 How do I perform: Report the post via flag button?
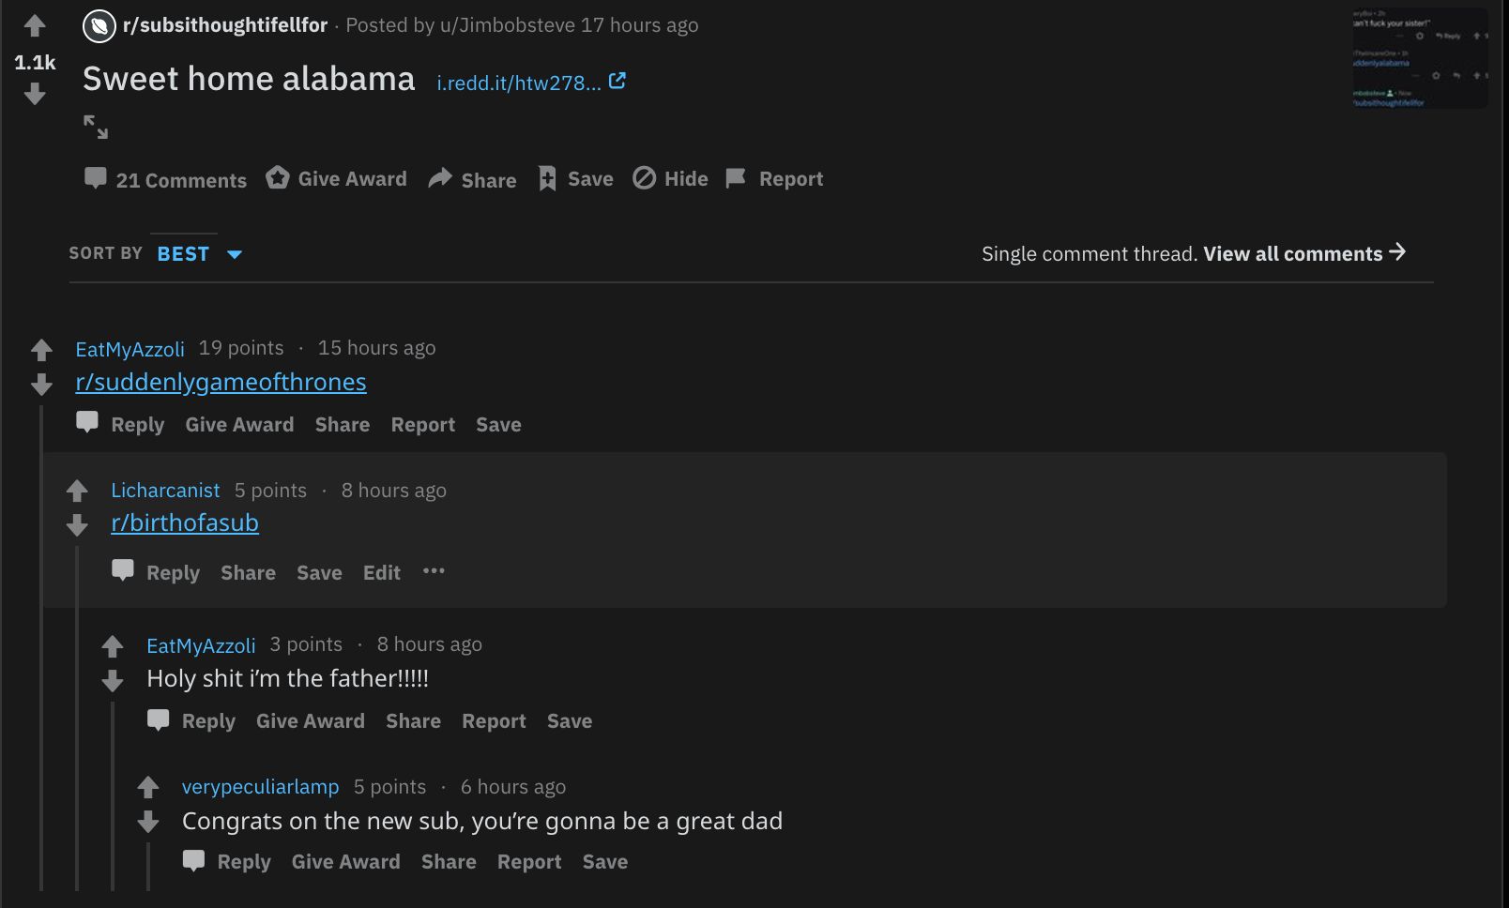(x=775, y=178)
